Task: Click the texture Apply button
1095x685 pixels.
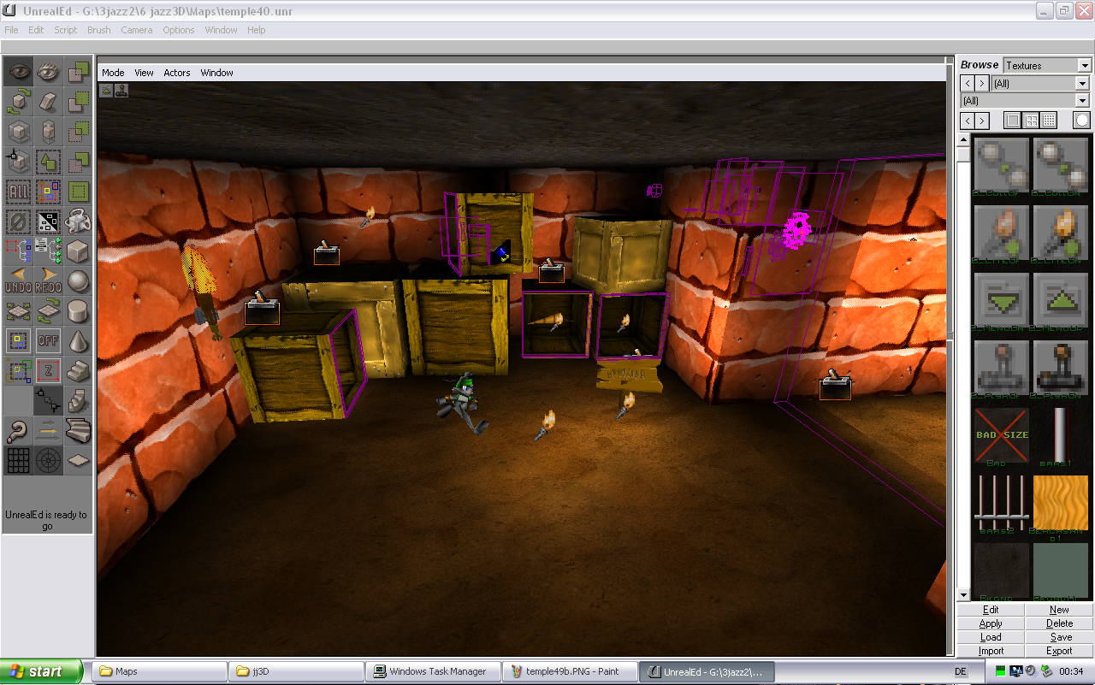Action: click(991, 623)
